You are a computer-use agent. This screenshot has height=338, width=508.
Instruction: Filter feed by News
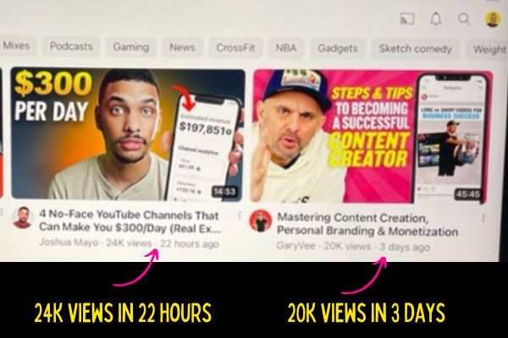pyautogui.click(x=182, y=47)
